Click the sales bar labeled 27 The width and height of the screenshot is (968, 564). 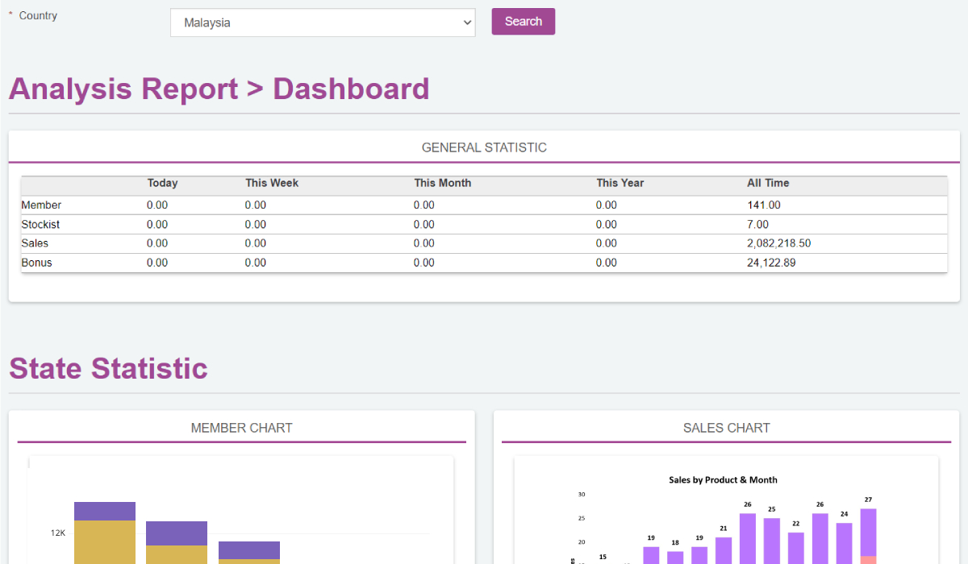868,536
